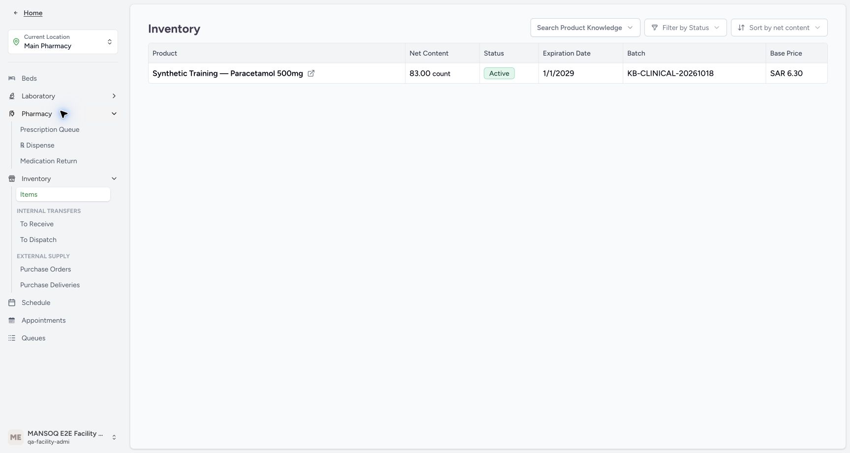Open To Receive transfers
Screen dimensions: 850x453
pyautogui.click(x=37, y=224)
